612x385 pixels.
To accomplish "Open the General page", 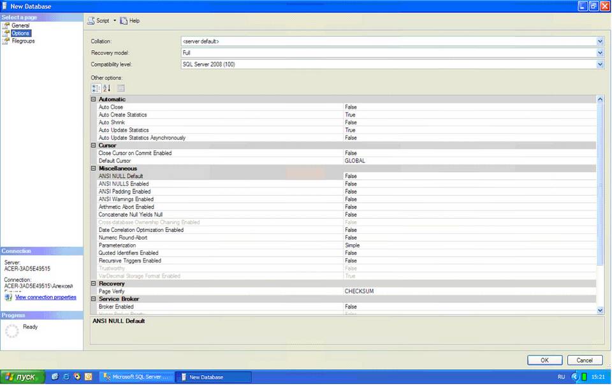I will pyautogui.click(x=20, y=25).
